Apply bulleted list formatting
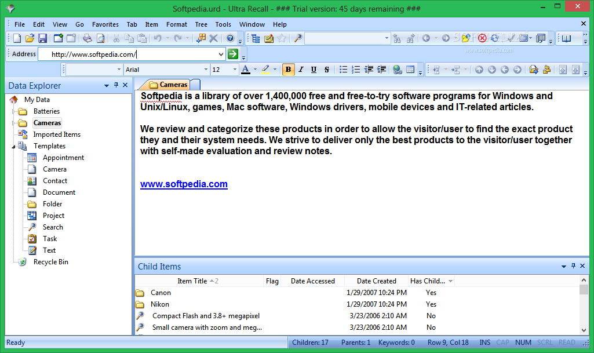 (x=343, y=70)
